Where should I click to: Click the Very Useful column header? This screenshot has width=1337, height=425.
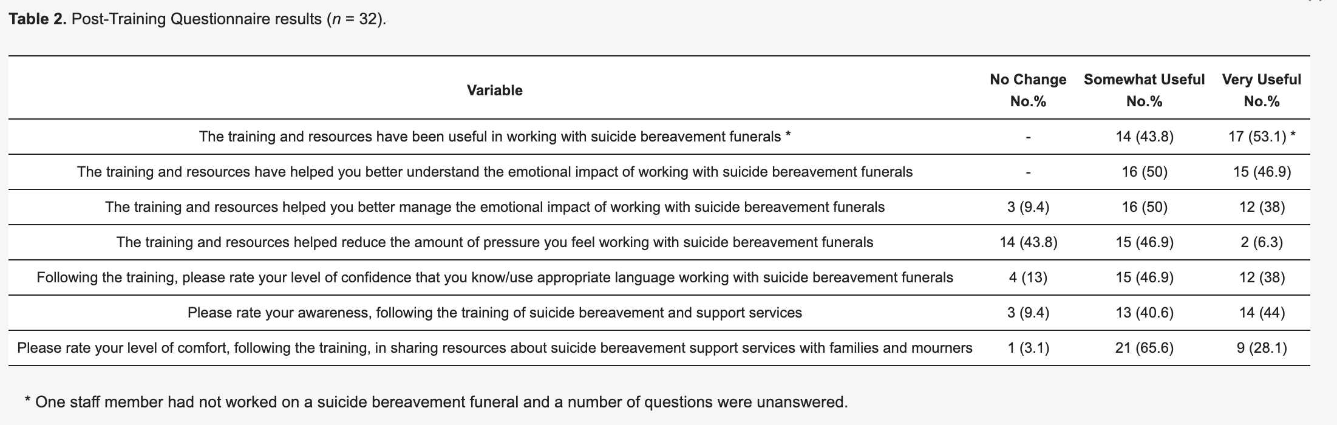(1261, 90)
